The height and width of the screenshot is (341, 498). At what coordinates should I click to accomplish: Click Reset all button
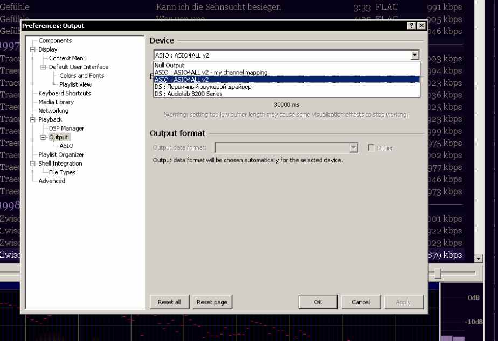(169, 302)
